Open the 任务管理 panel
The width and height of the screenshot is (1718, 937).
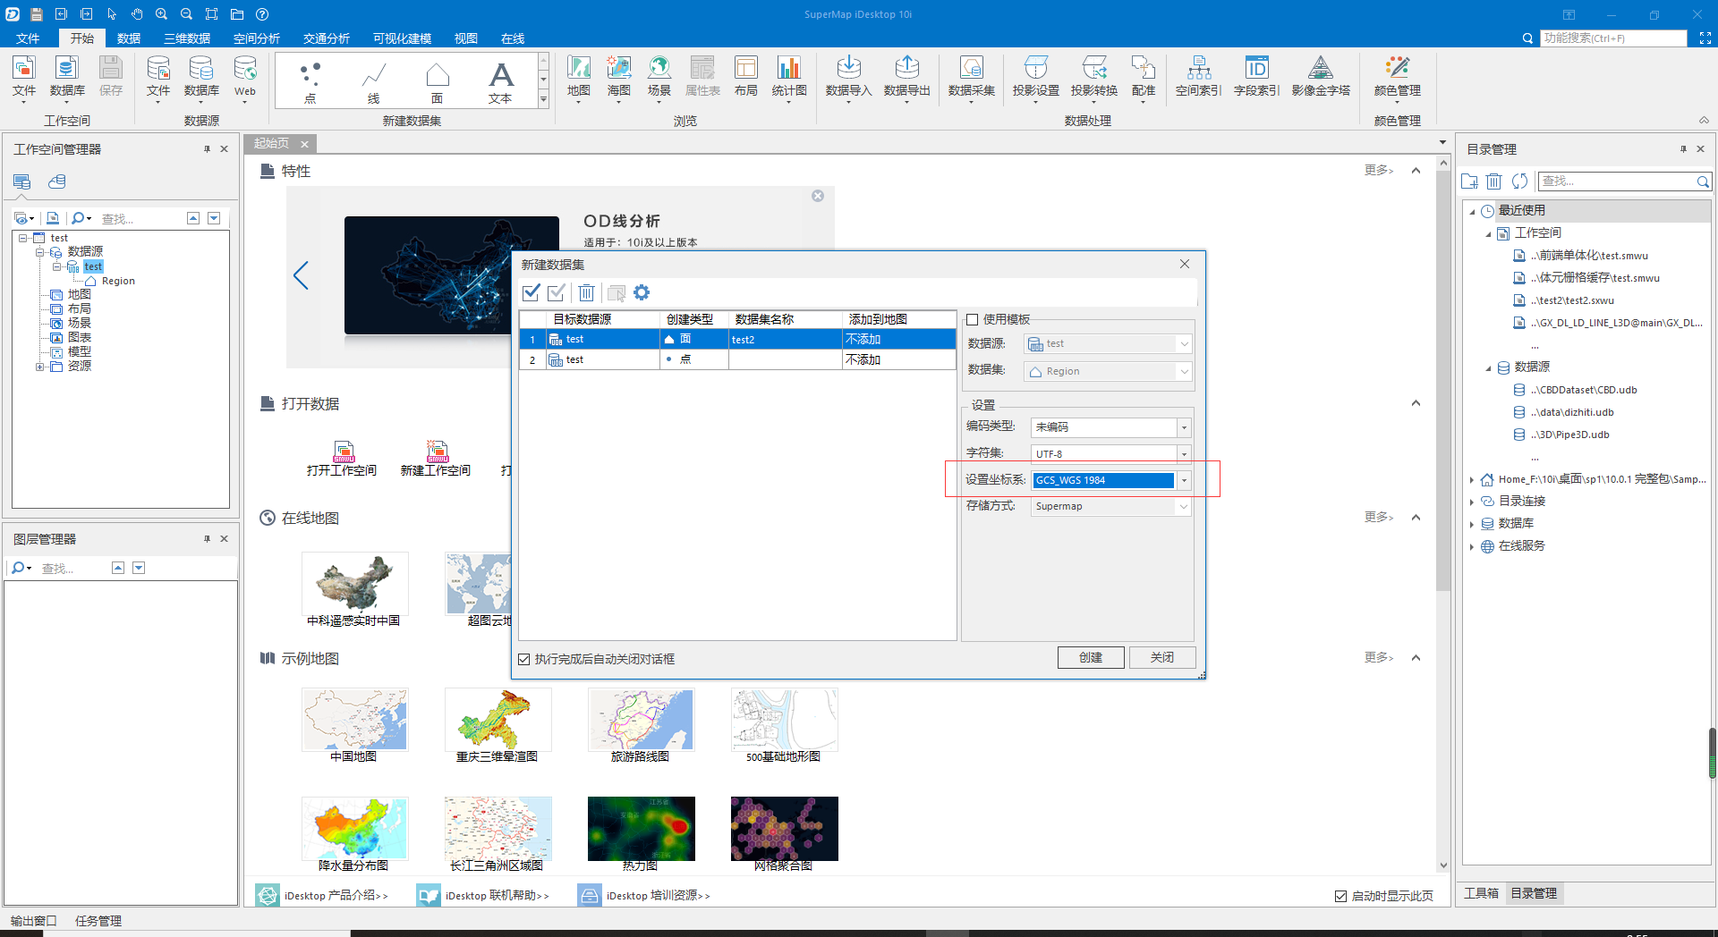[x=98, y=920]
